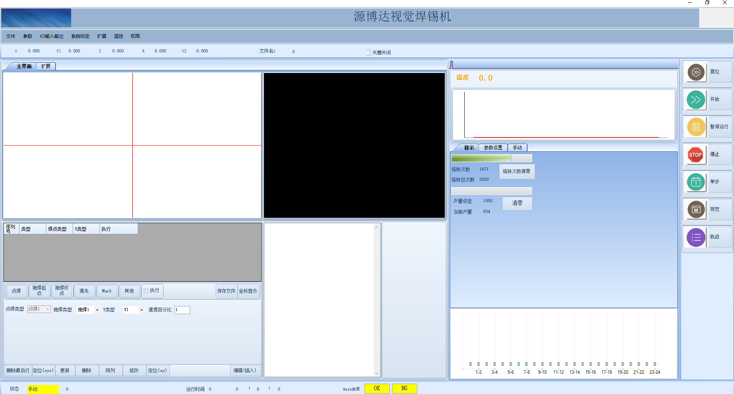This screenshot has height=394, width=734.
Task: Enable the 执行 checkbox
Action: (146, 291)
